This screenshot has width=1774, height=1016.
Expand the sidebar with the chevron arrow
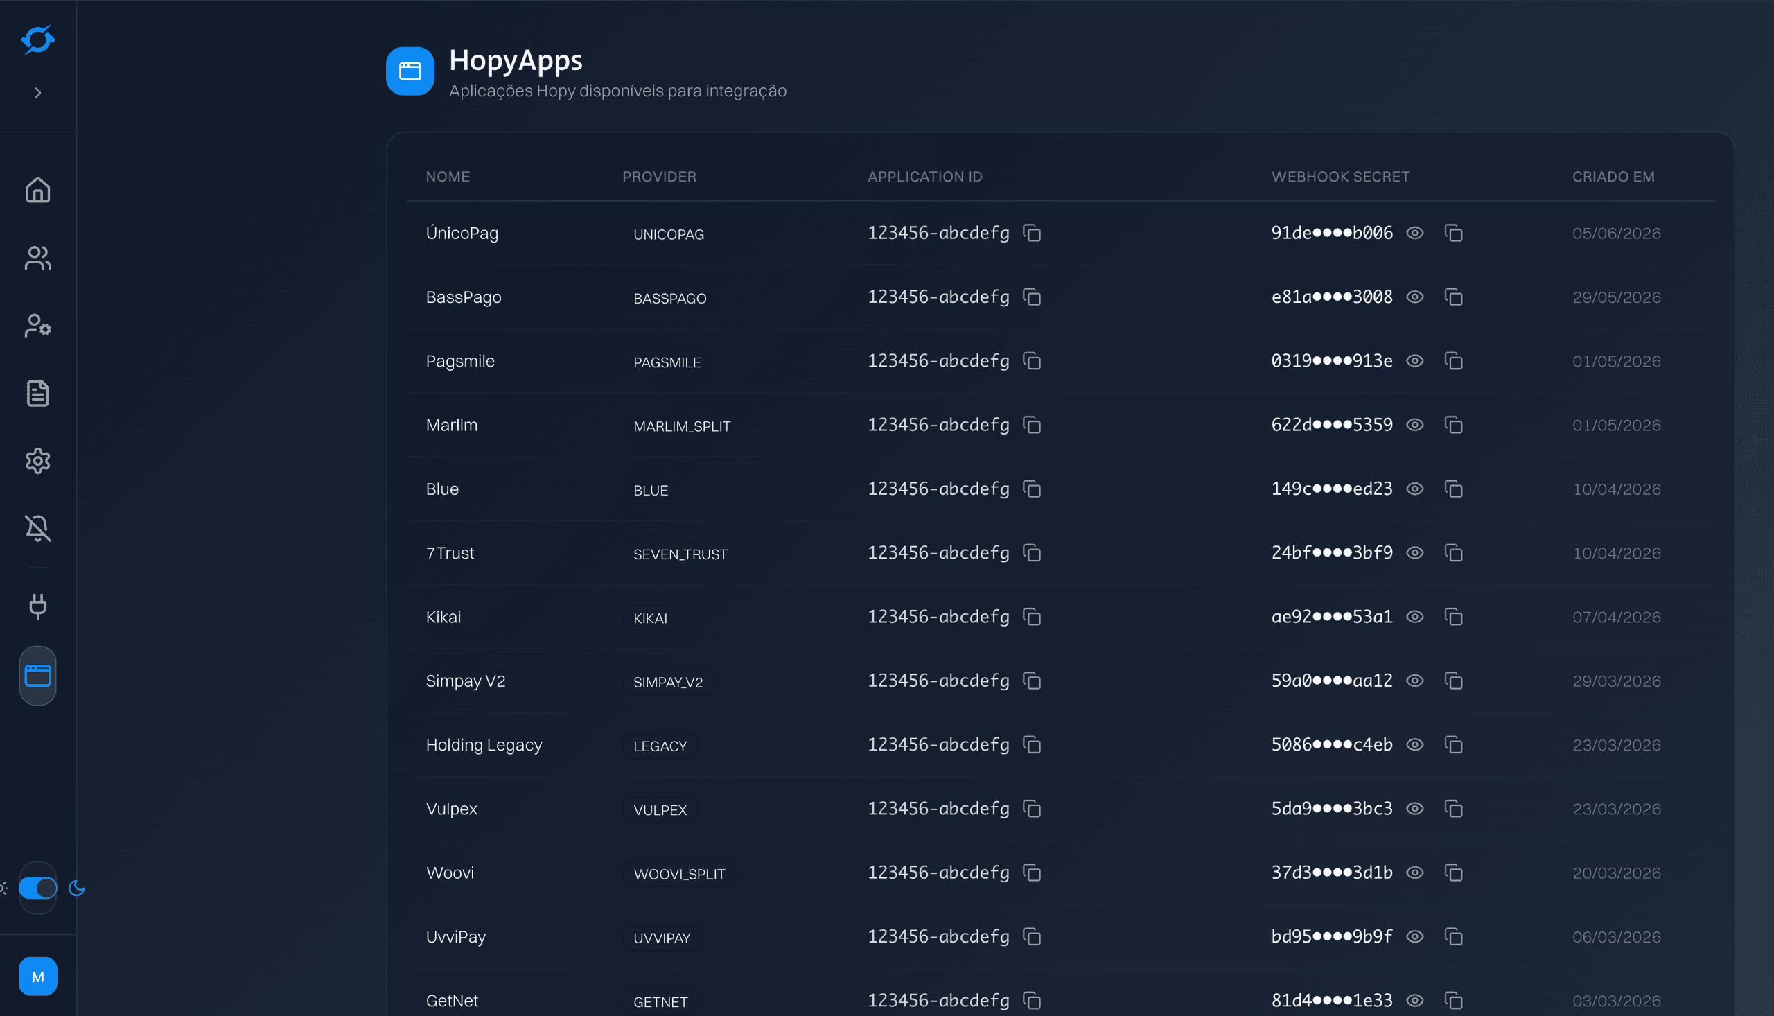coord(37,93)
